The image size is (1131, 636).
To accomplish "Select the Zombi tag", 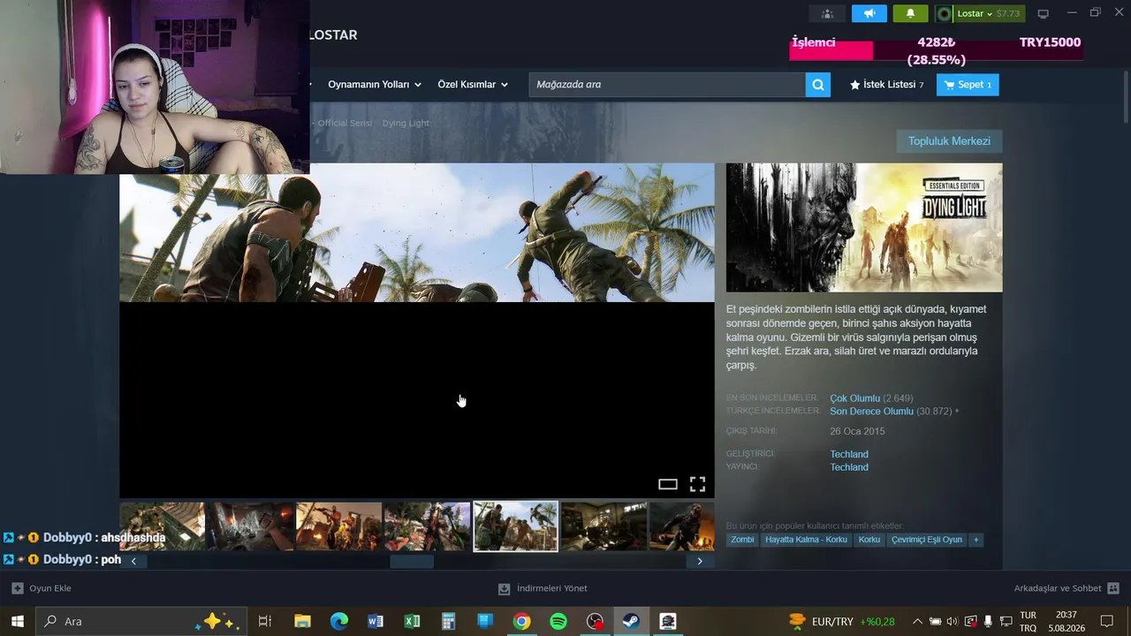I will point(742,540).
